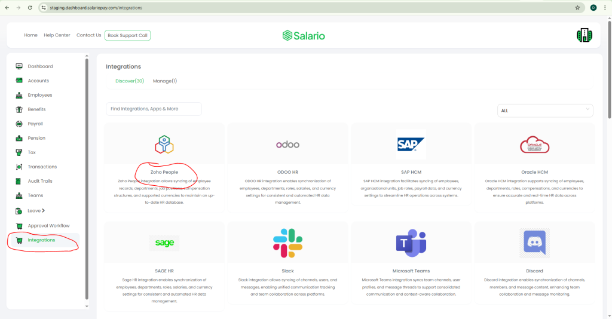Open the Help Center link

[57, 35]
